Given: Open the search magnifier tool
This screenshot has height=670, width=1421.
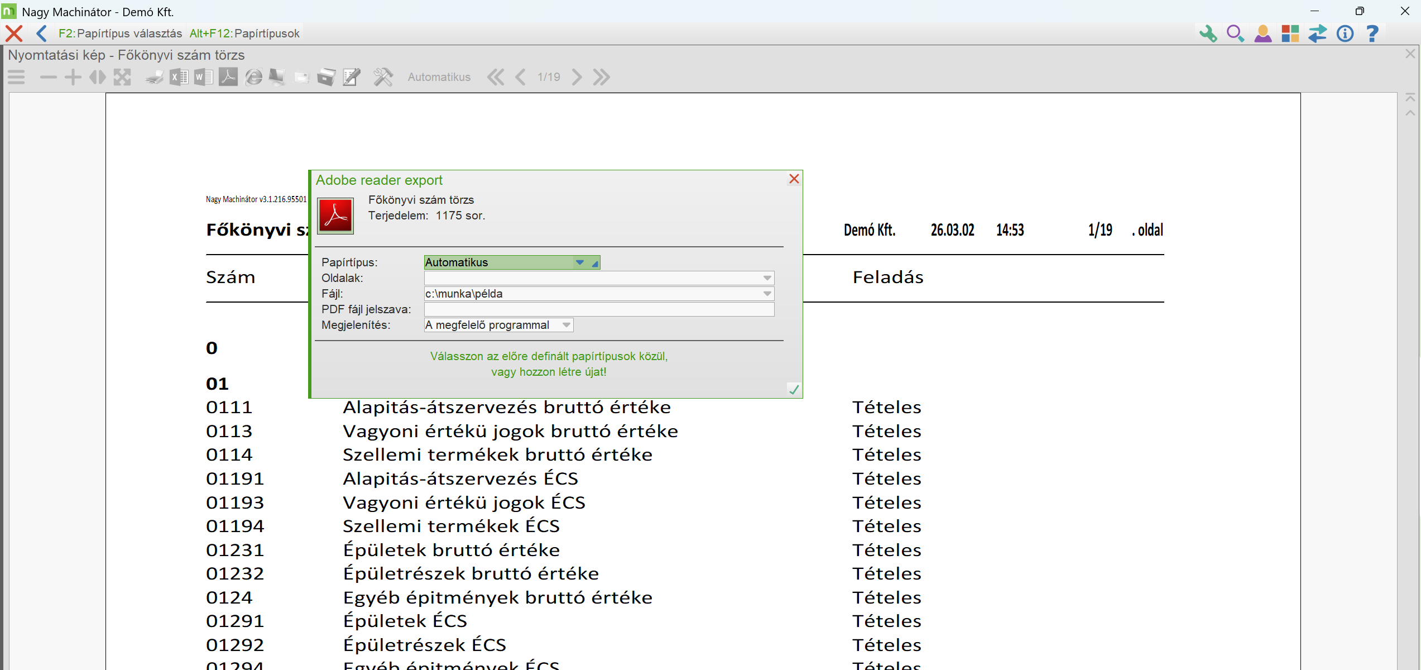Looking at the screenshot, I should click(1235, 33).
